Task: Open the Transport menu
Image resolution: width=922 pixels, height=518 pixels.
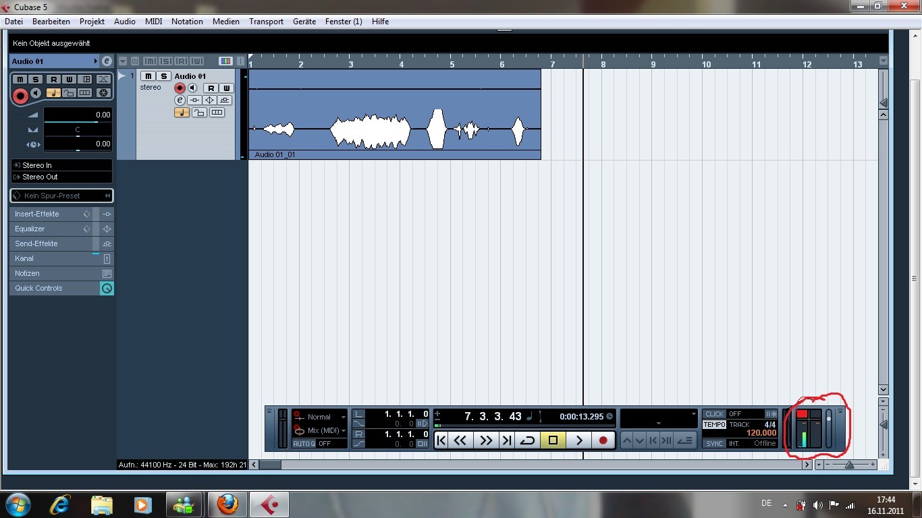Action: pos(266,22)
